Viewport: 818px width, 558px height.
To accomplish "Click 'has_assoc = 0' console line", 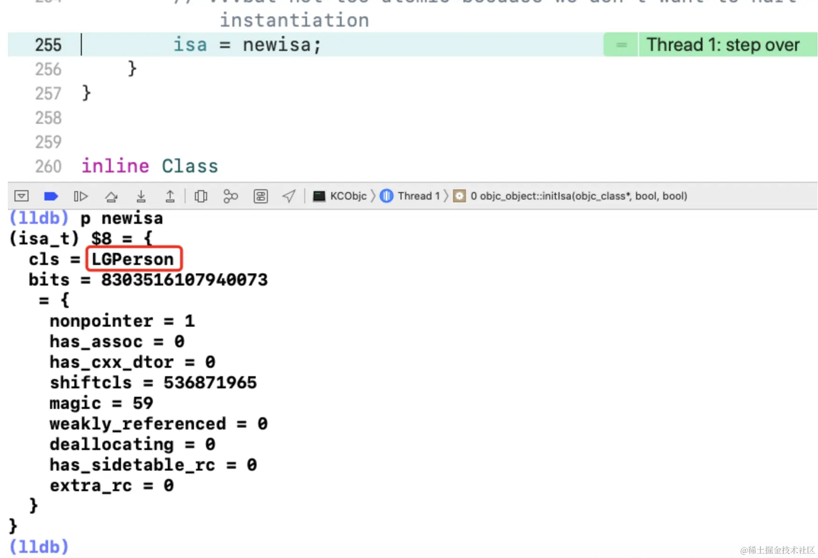I will click(x=117, y=341).
